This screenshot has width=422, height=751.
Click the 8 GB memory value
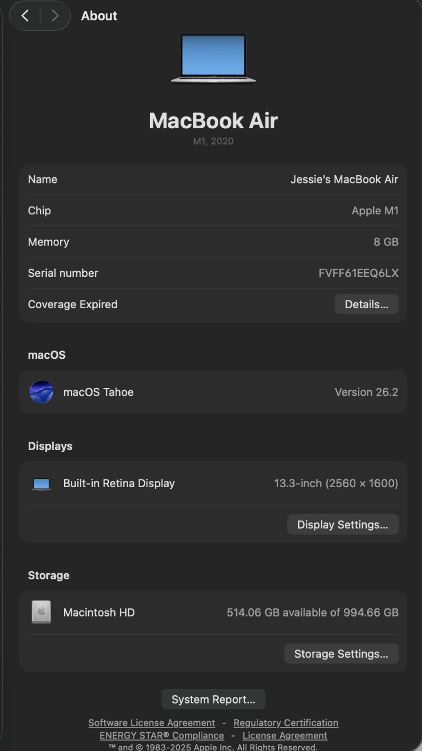pyautogui.click(x=386, y=242)
